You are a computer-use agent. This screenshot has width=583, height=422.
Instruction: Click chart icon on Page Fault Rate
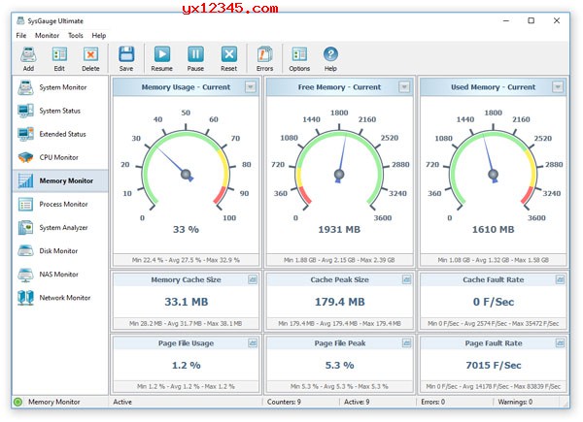pos(560,343)
